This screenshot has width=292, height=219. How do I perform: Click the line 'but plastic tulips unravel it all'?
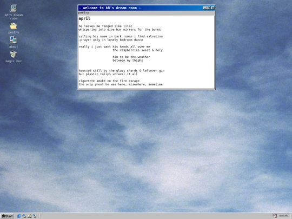pos(108,74)
